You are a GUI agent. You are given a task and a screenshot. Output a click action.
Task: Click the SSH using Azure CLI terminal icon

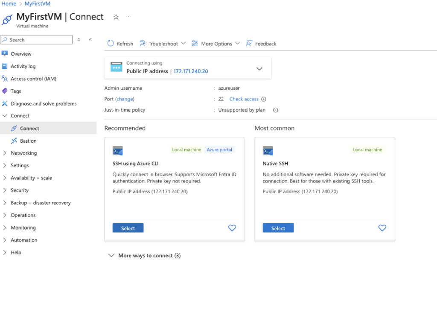tap(118, 150)
